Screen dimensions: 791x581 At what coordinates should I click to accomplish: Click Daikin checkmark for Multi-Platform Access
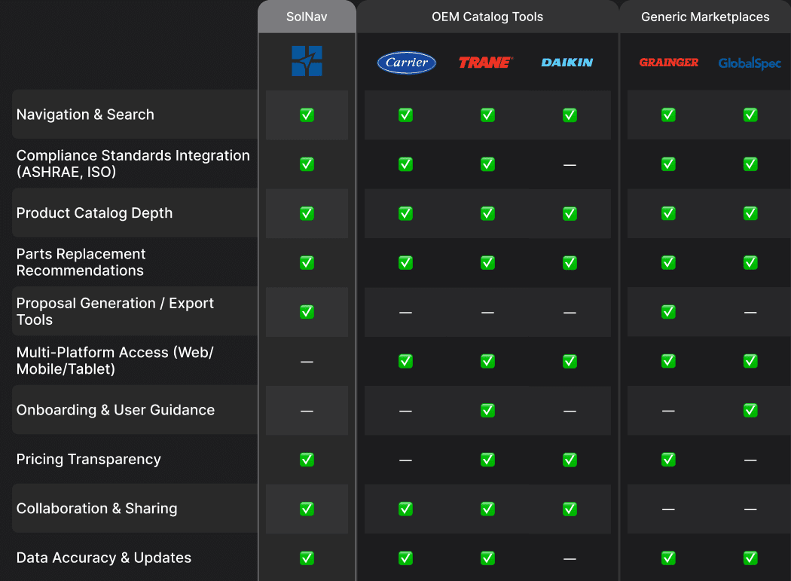pyautogui.click(x=570, y=362)
